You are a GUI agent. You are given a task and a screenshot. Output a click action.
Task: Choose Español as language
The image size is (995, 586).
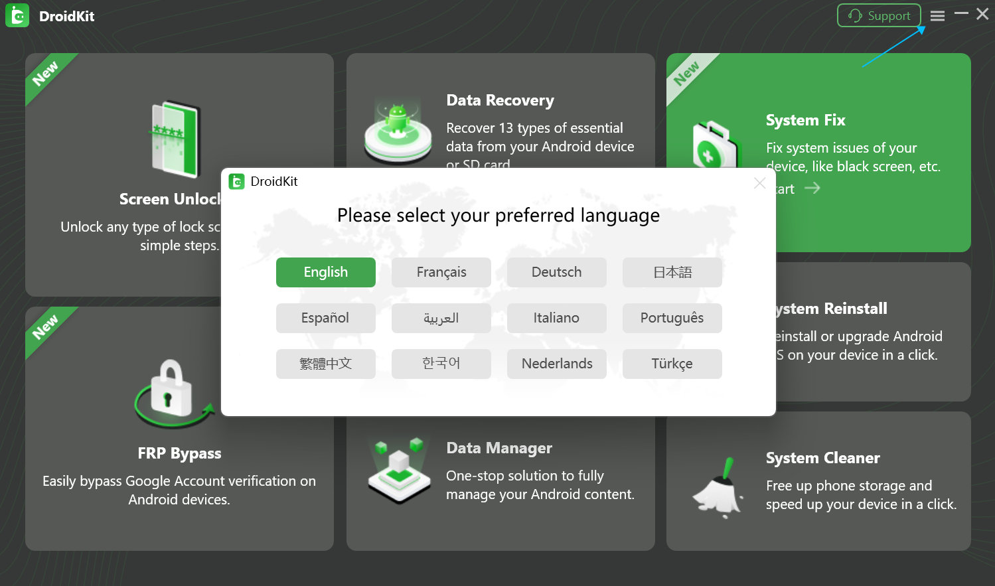point(326,318)
